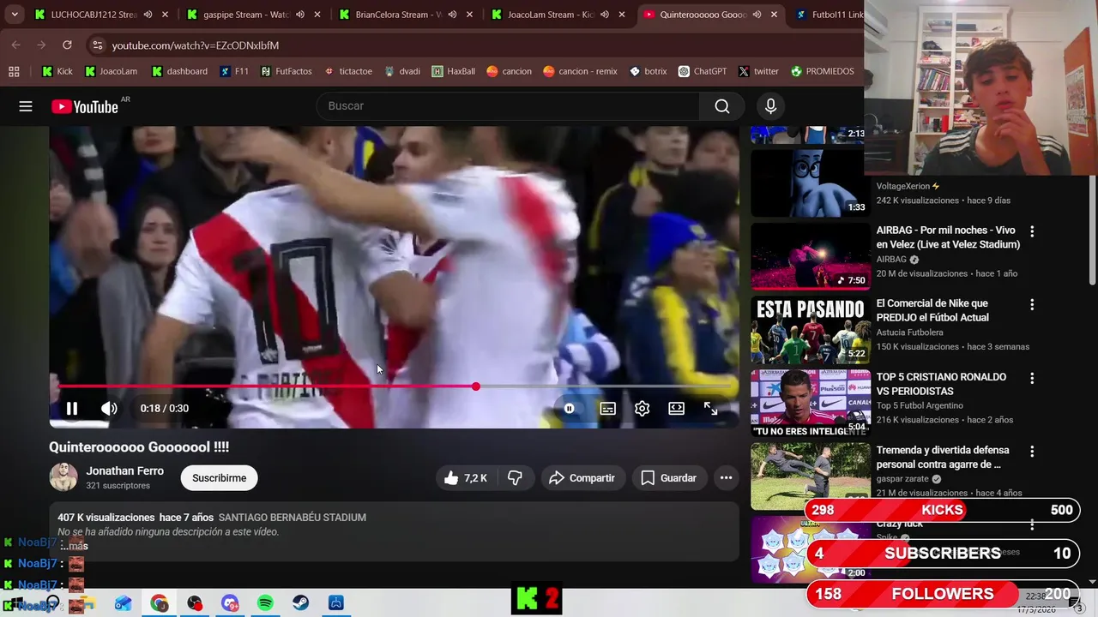The height and width of the screenshot is (617, 1098).
Task: Switch to theater mode view
Action: pyautogui.click(x=676, y=409)
